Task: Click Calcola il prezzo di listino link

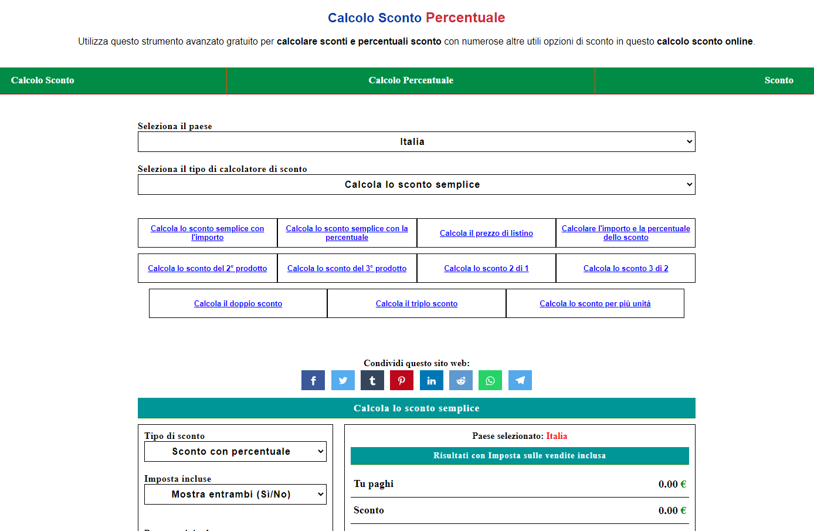Action: click(486, 233)
